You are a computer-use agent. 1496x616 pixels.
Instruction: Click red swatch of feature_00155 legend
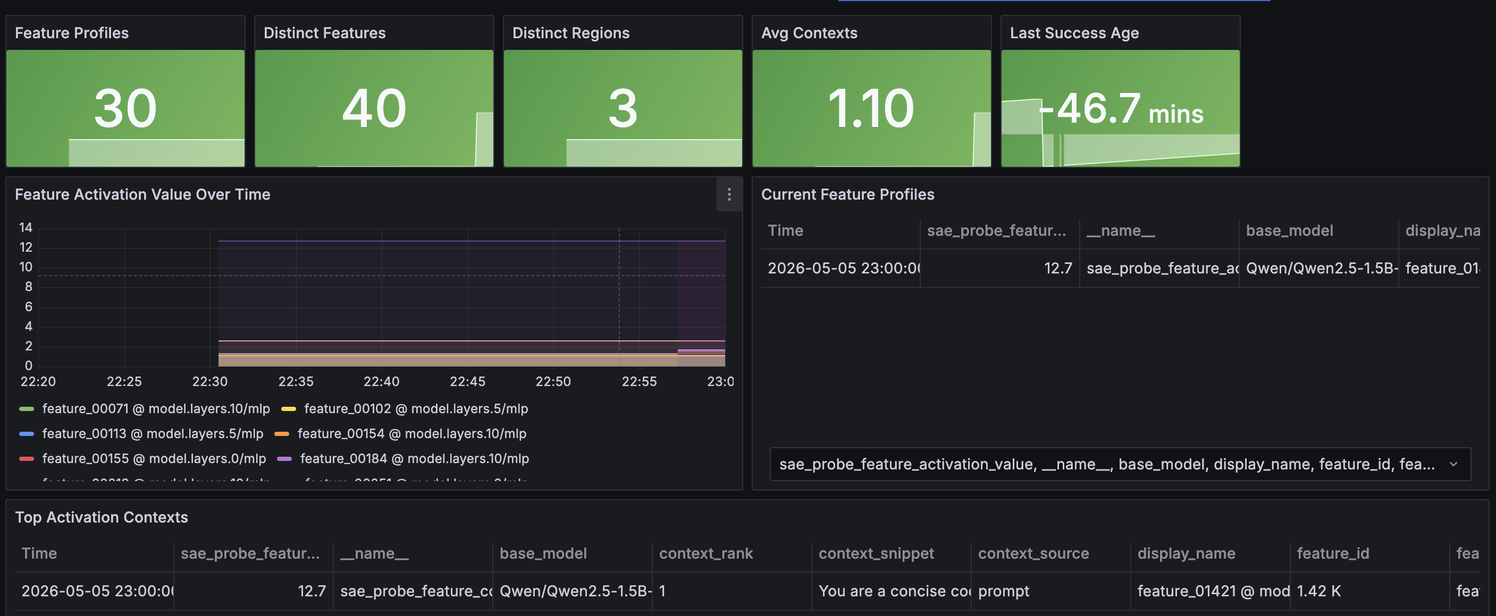tap(27, 459)
